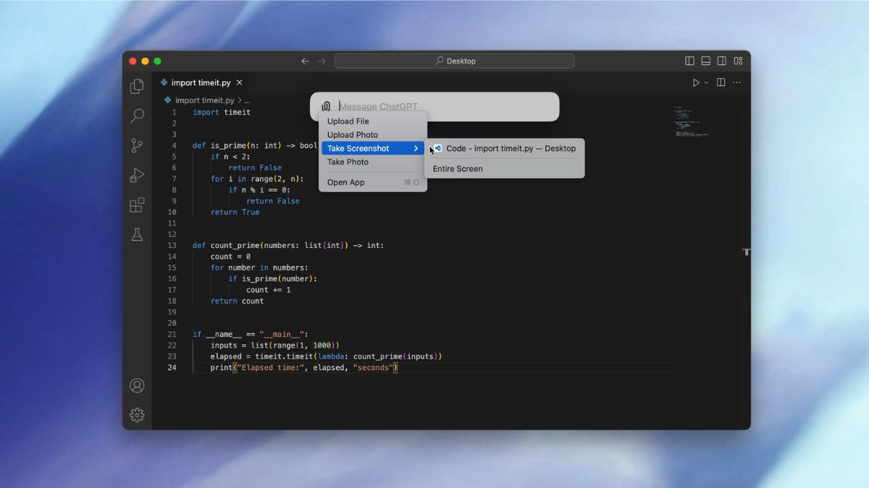Switch to the import timeit.py tab

tap(201, 82)
